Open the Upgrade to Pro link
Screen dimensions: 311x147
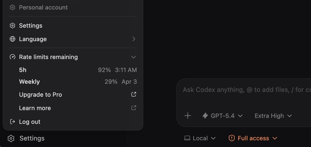coord(40,95)
